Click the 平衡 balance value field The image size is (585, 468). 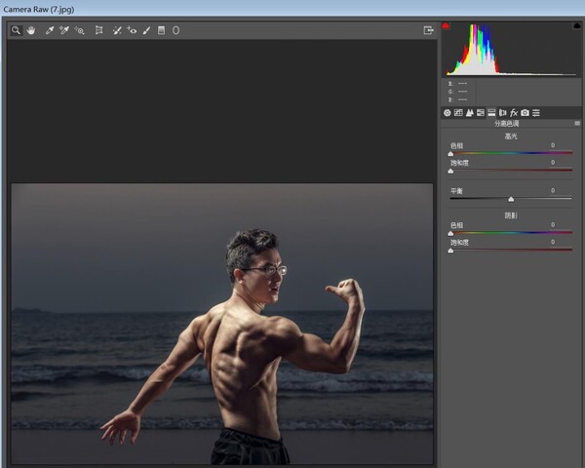pos(553,190)
